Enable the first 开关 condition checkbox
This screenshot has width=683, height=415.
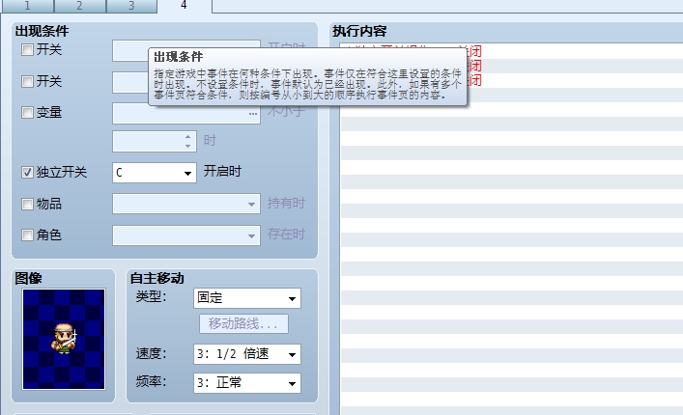coord(27,49)
